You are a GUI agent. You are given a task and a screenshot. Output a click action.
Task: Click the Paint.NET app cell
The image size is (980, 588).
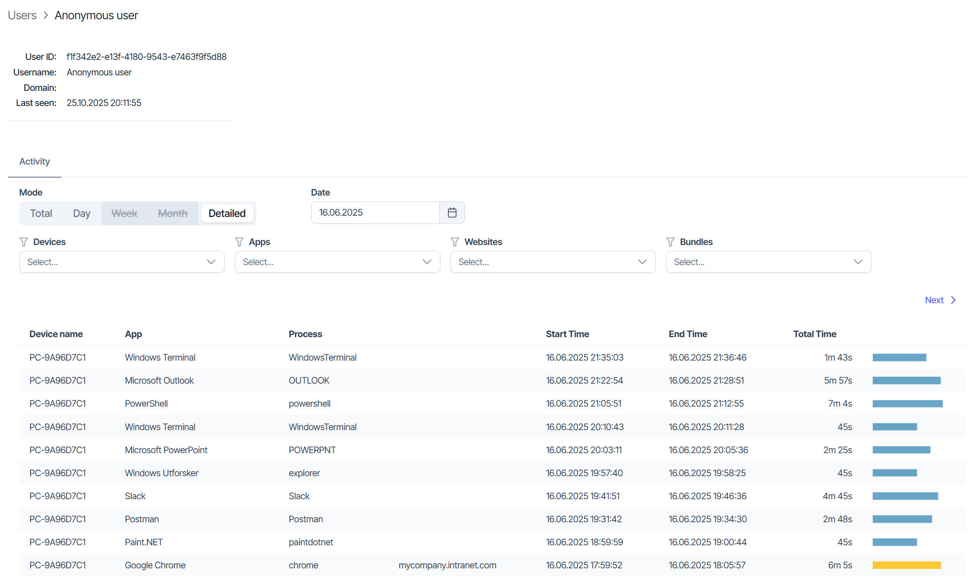[144, 542]
